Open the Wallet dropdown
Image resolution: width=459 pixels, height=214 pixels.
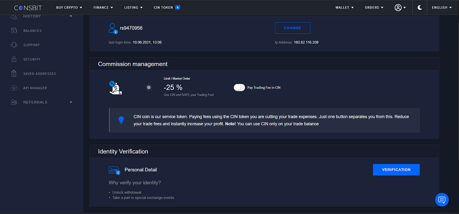(345, 8)
